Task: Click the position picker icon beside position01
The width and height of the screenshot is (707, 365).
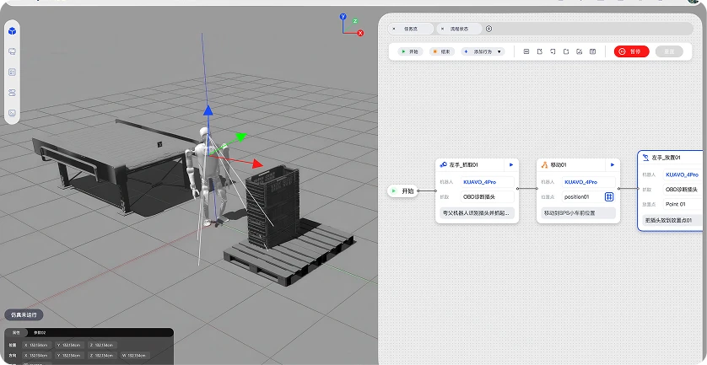Action: pyautogui.click(x=609, y=197)
